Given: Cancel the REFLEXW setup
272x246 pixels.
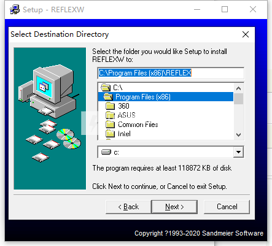Looking at the screenshot, I should 227,207.
